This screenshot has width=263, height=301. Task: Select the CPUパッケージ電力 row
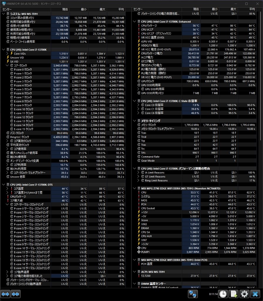[x=195, y=53]
